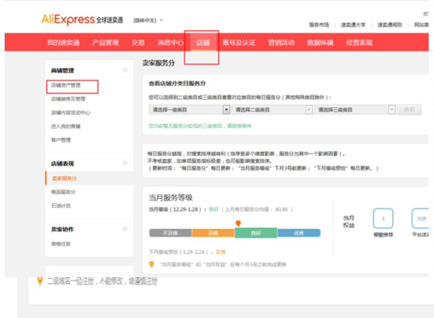Open 客户管理 in the sidebar
The height and width of the screenshot is (318, 434).
pos(61,140)
